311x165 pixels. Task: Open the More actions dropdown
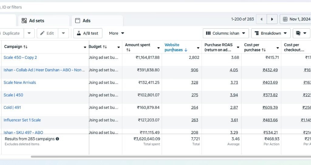pos(117,33)
